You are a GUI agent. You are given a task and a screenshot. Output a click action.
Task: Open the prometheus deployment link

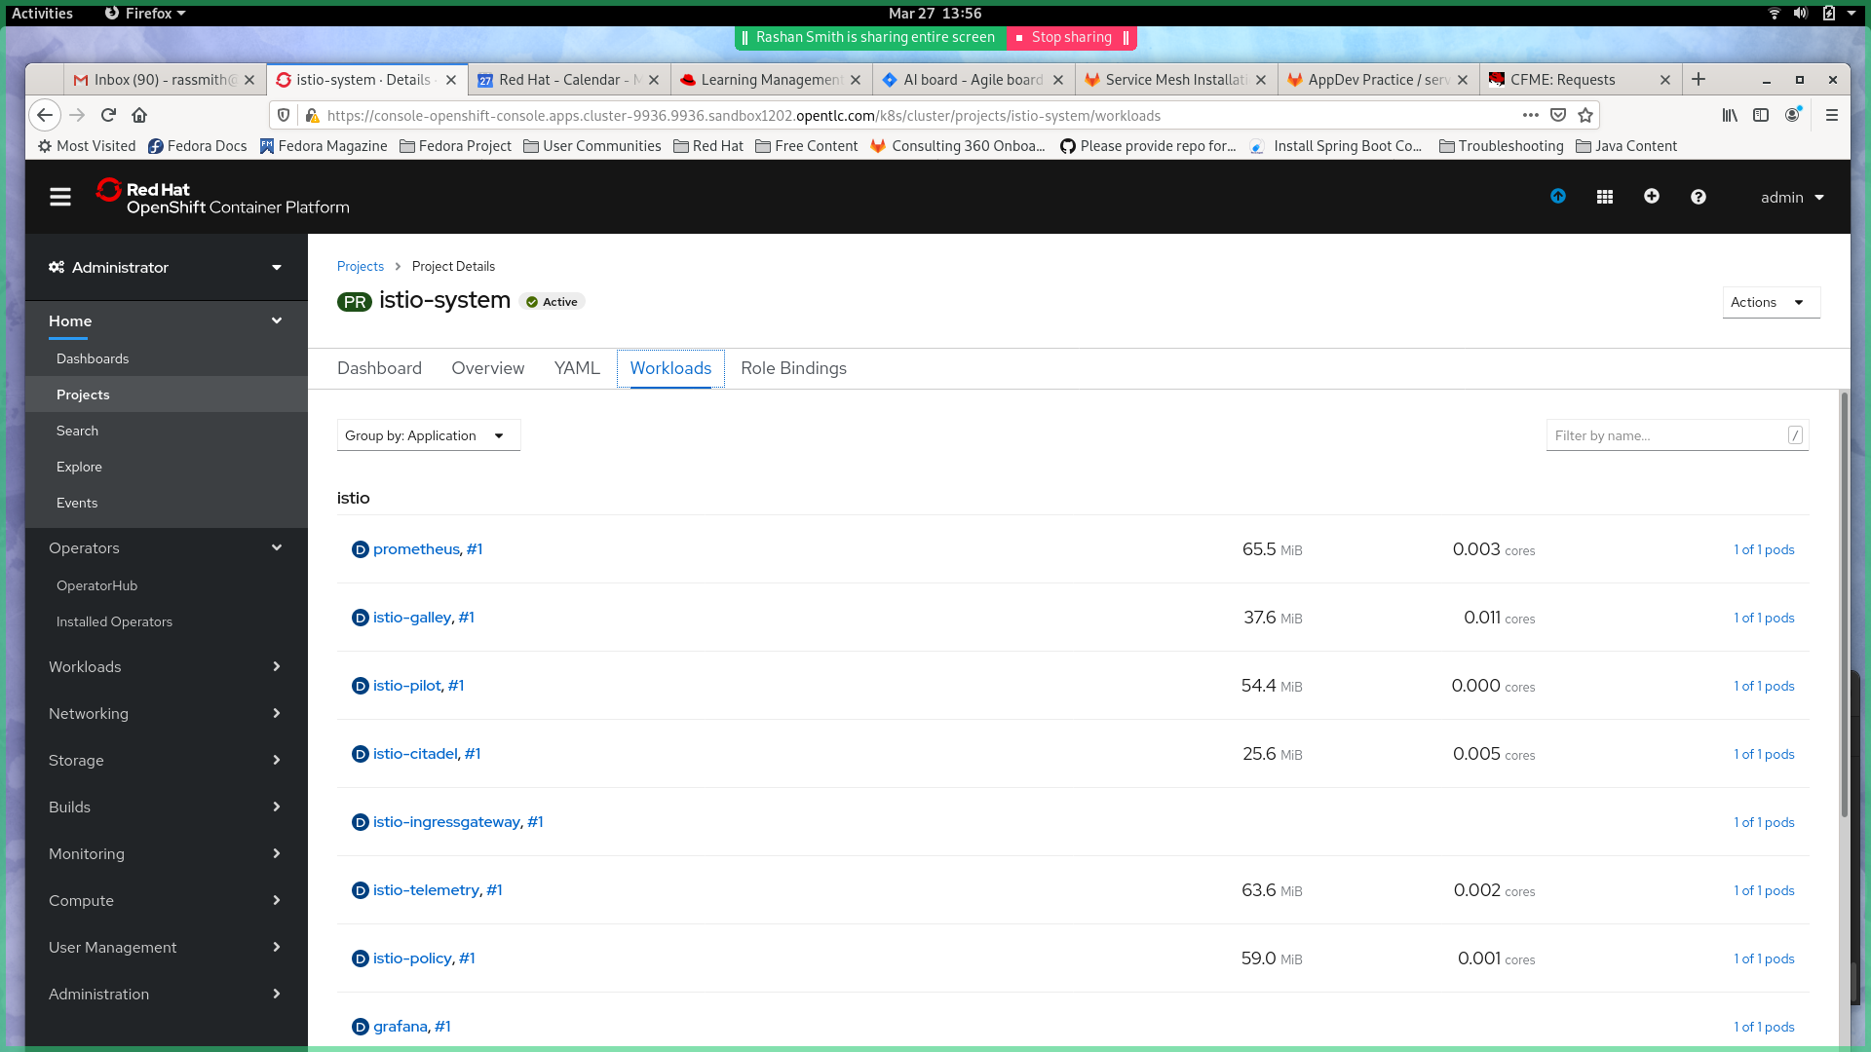416,549
